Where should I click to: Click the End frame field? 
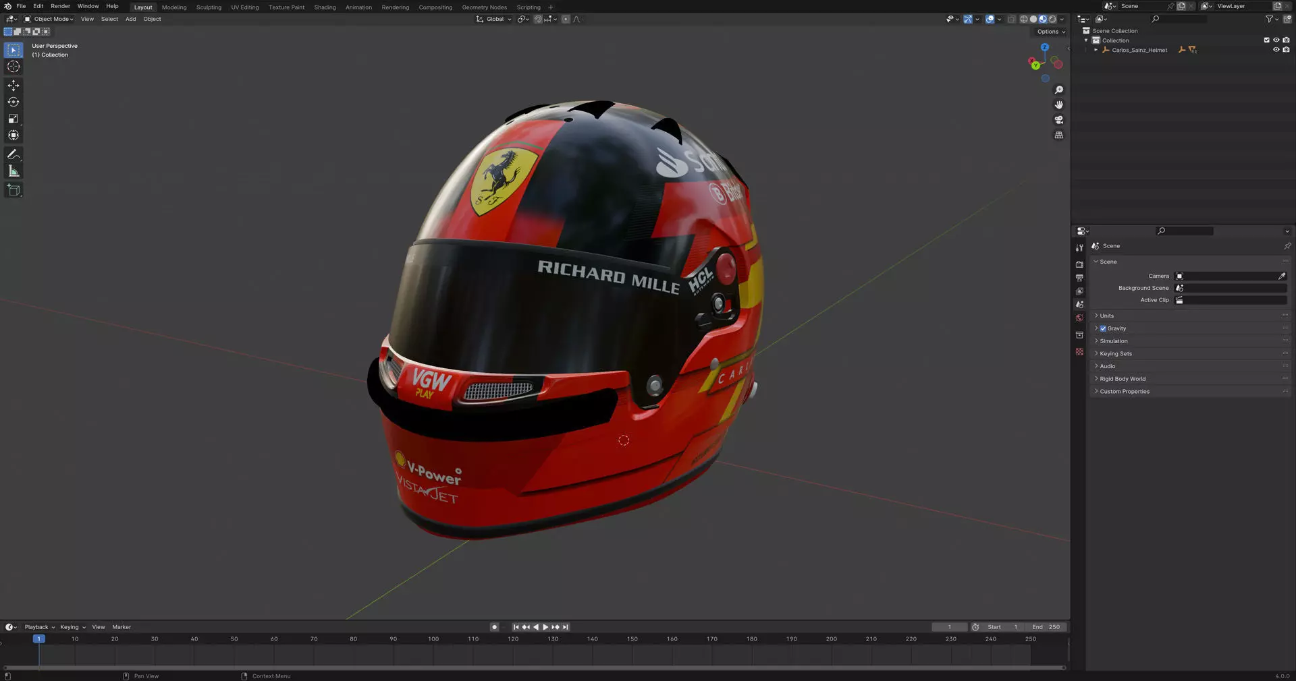(1046, 628)
